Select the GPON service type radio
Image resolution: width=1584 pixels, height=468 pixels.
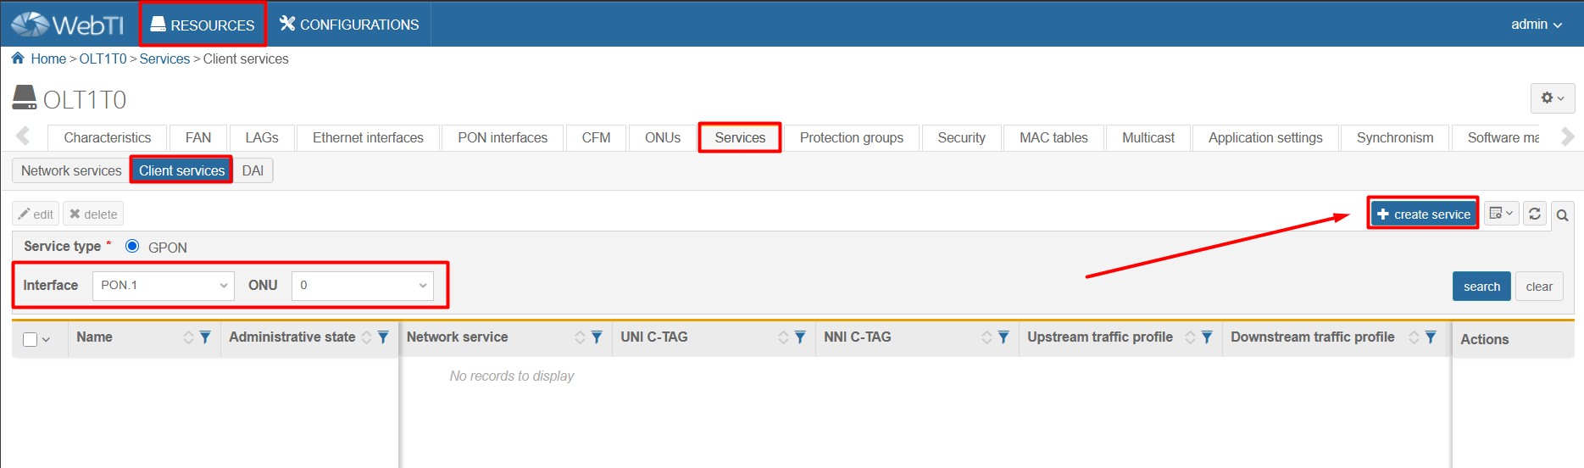132,247
